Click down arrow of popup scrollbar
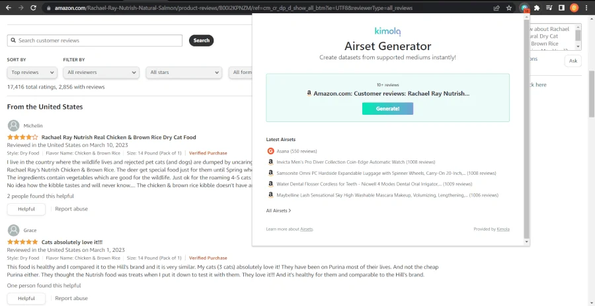 coord(526,241)
